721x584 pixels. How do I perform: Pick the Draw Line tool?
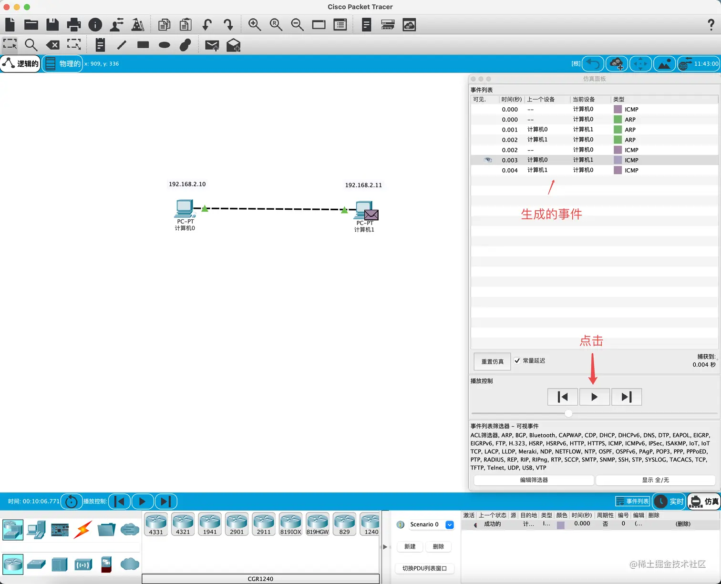pos(122,45)
